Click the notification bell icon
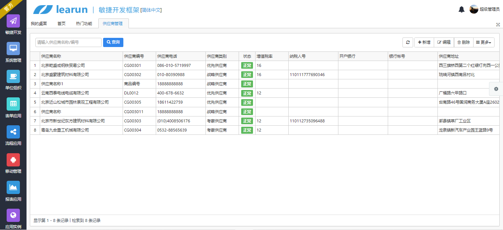503x230 pixels. click(x=461, y=10)
